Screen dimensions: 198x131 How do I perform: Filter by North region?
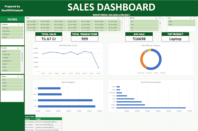pyautogui.click(x=12, y=83)
